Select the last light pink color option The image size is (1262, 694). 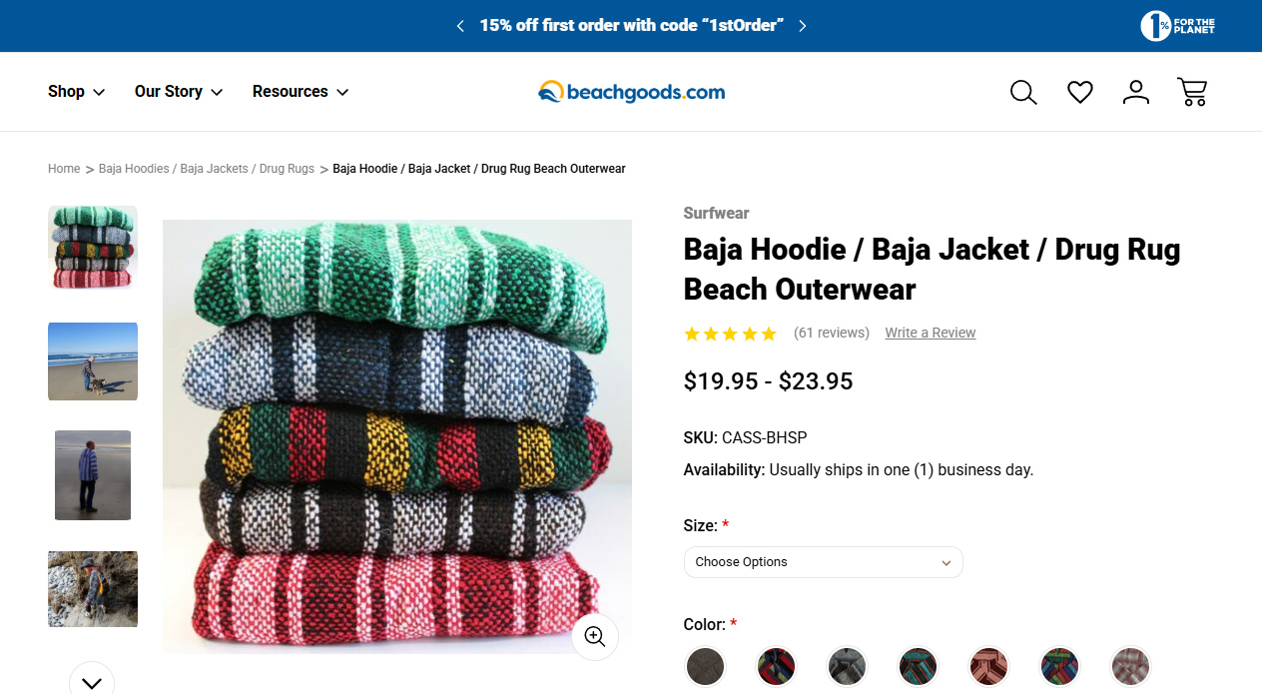(1130, 666)
